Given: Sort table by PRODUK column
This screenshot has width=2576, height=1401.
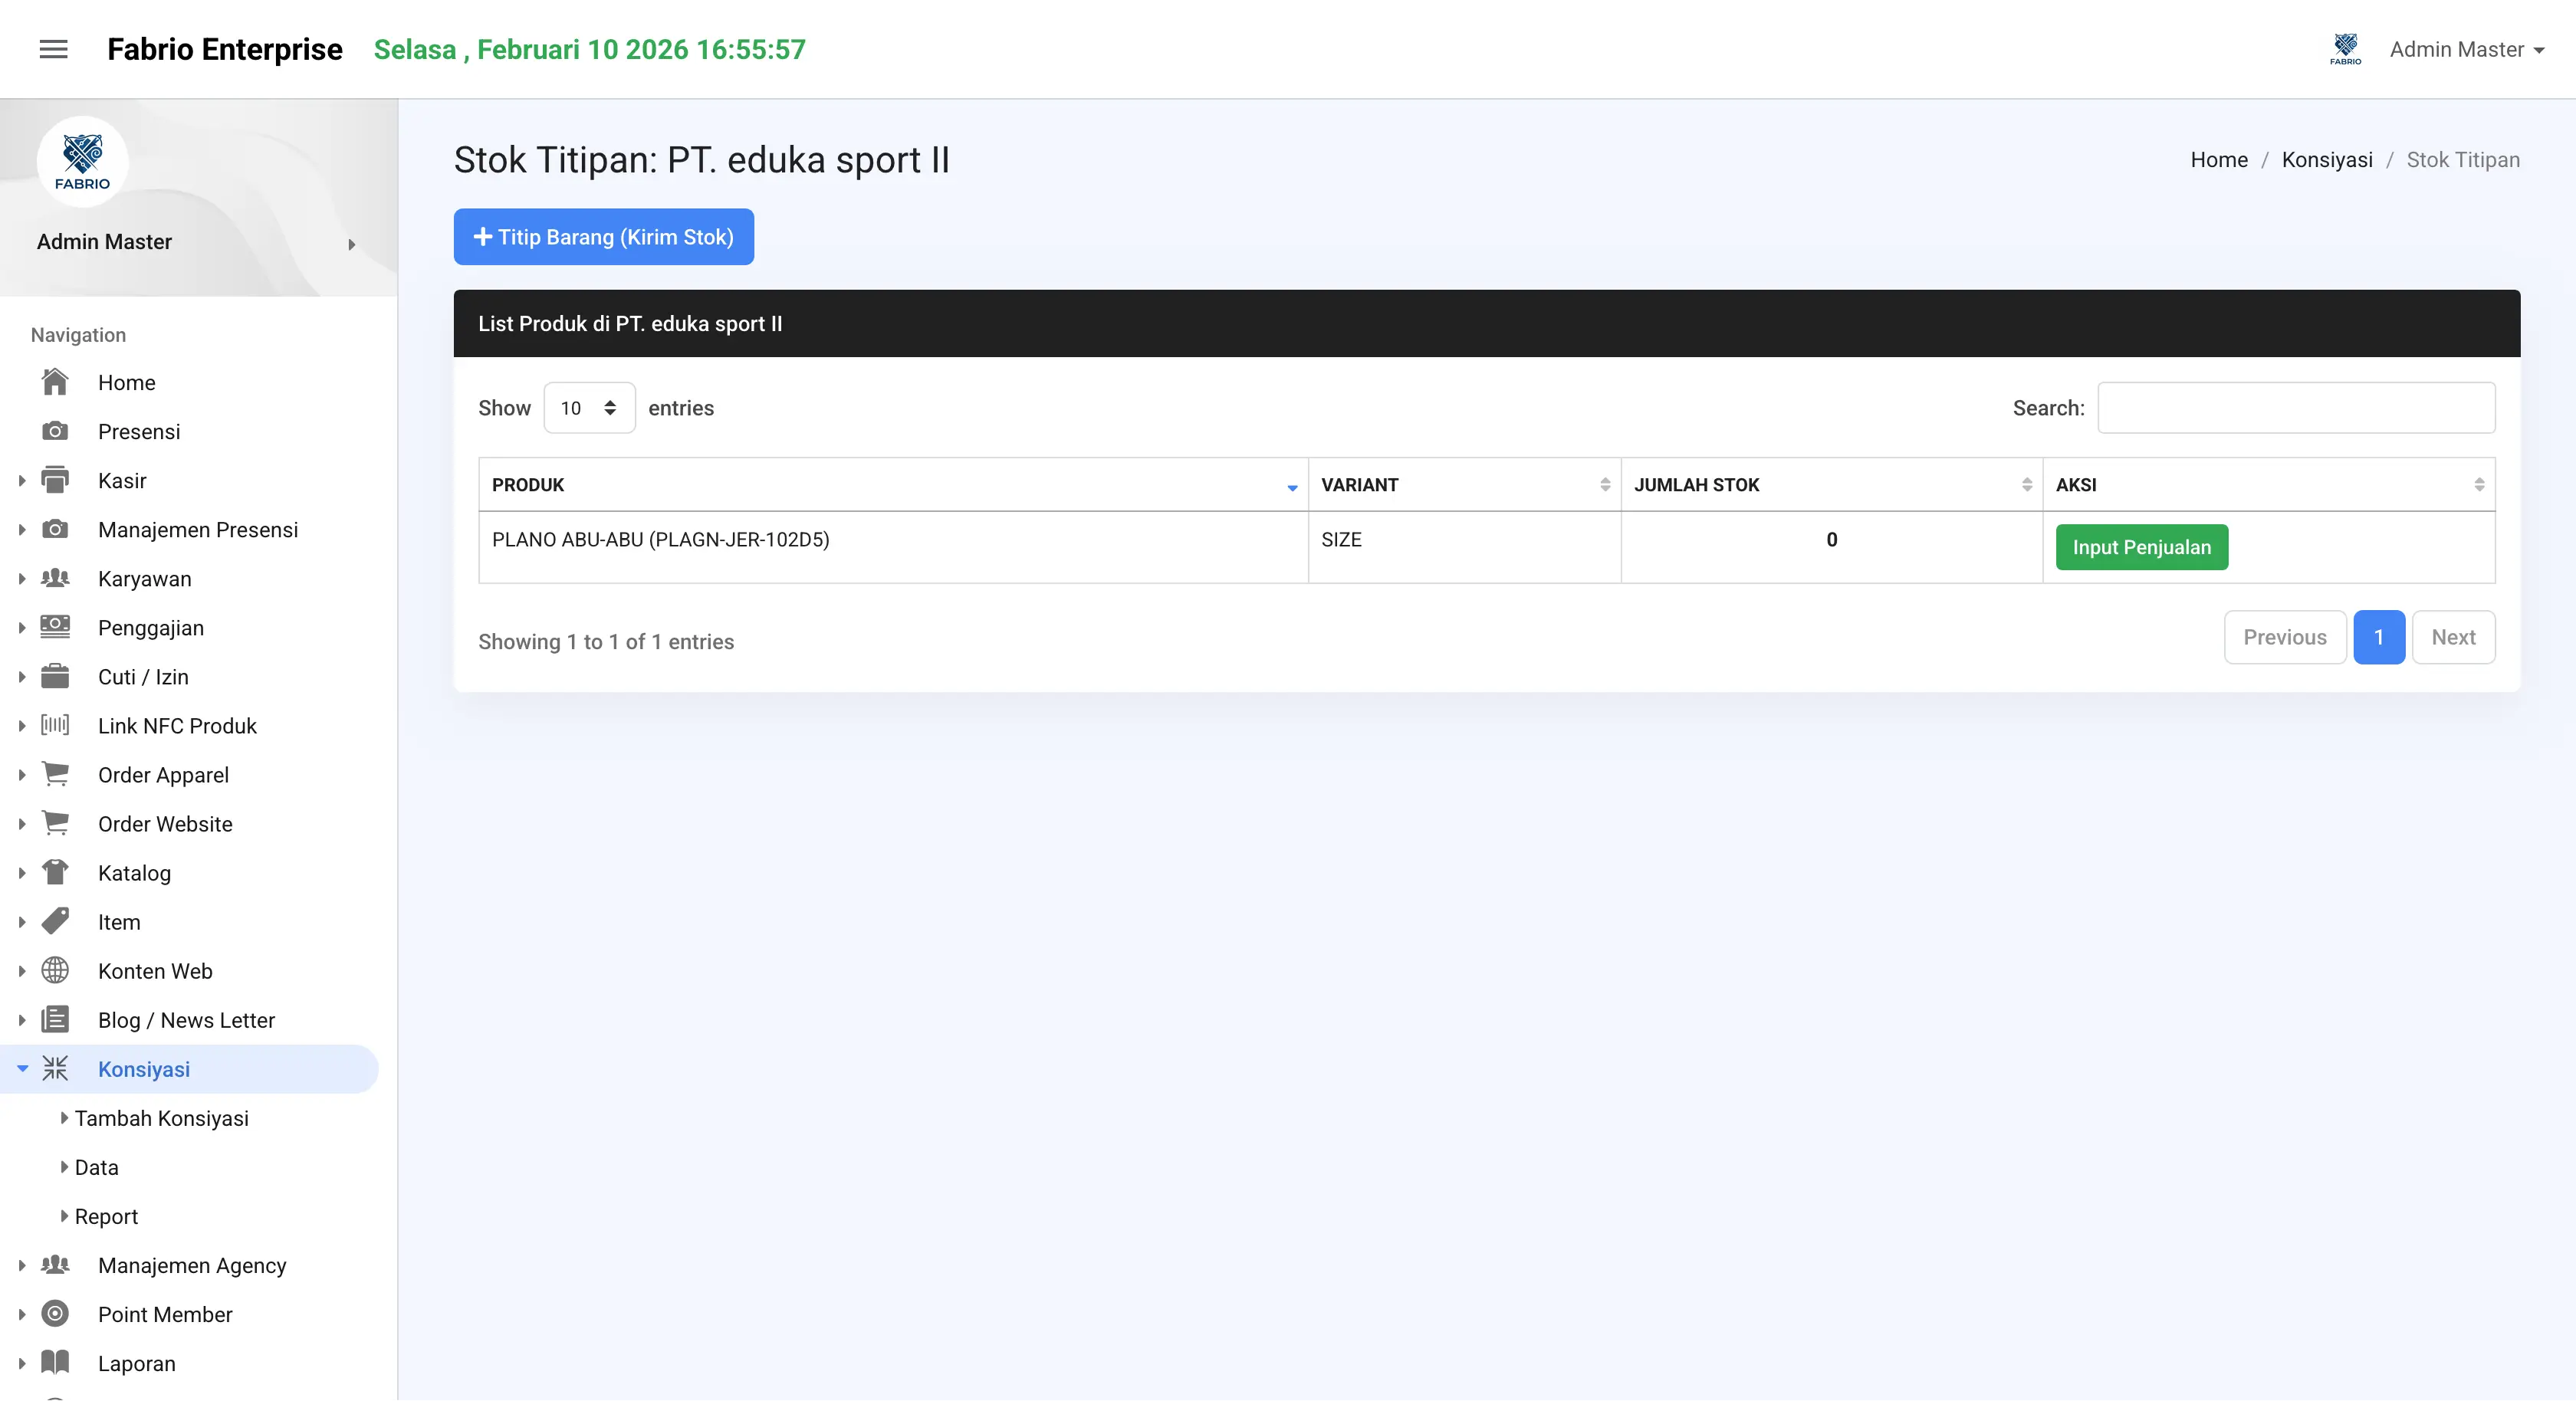Looking at the screenshot, I should 893,485.
